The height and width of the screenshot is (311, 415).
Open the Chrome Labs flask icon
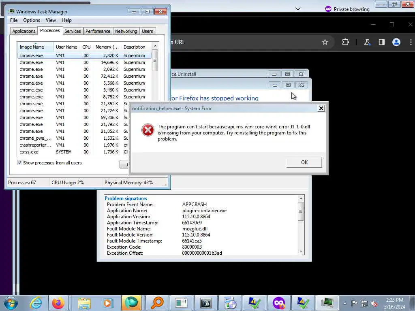[x=367, y=42]
